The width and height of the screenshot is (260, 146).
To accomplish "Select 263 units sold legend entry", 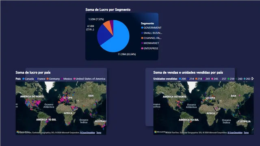I will pos(247,79).
